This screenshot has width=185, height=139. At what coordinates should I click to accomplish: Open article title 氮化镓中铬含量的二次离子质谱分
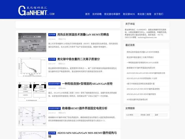[78, 59]
